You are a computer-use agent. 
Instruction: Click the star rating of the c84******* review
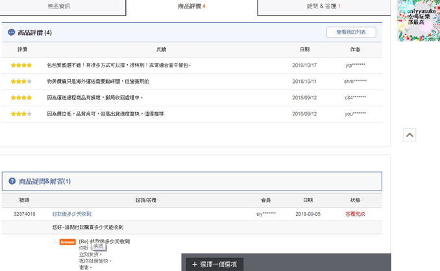(x=21, y=98)
